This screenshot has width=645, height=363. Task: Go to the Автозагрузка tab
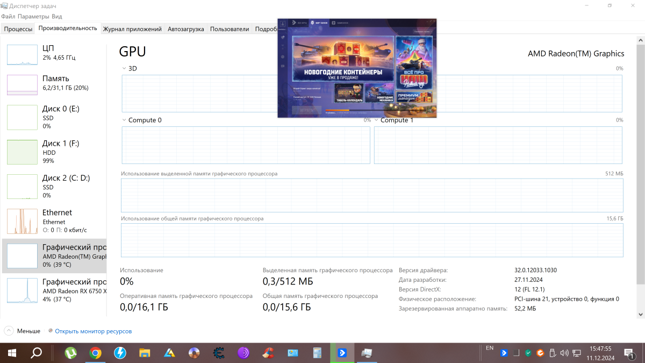click(x=186, y=29)
